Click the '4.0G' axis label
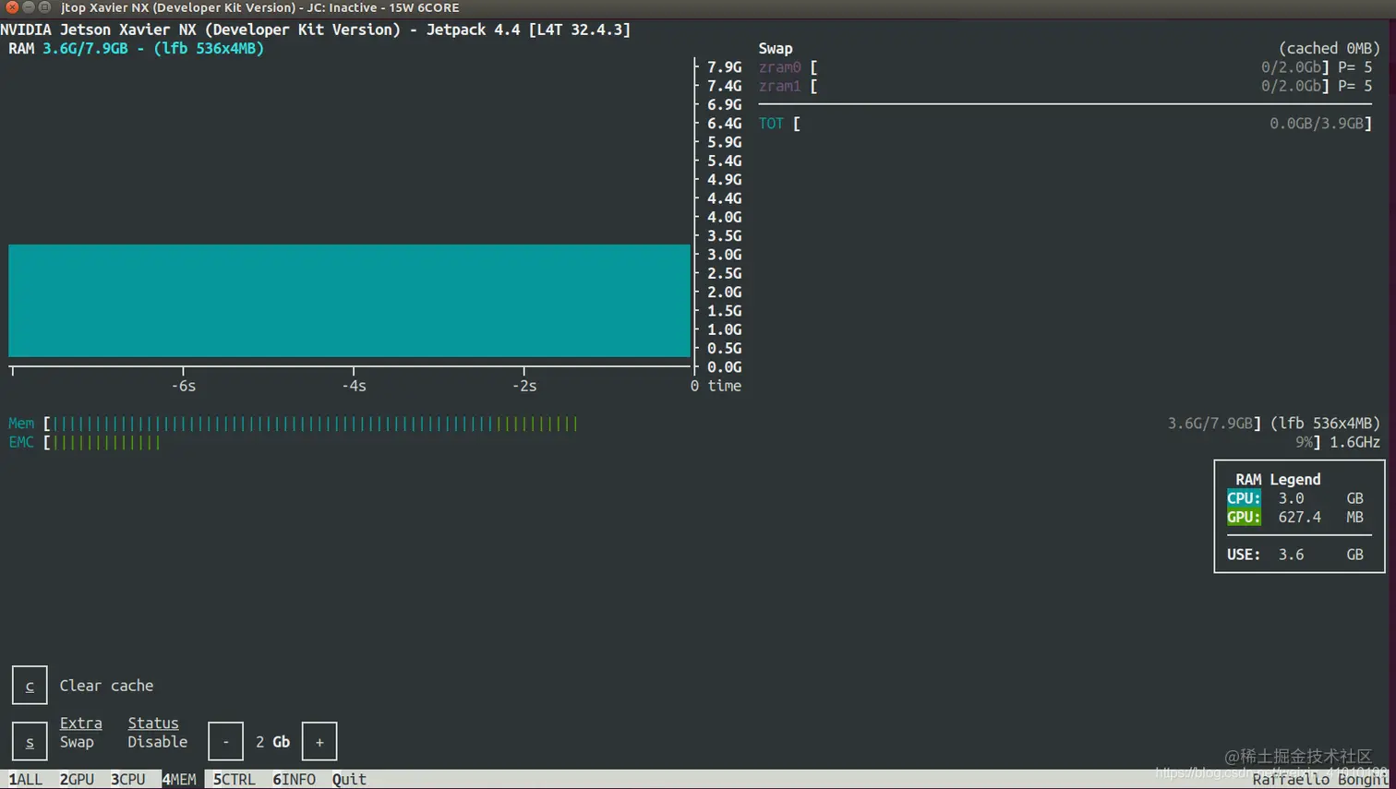The image size is (1396, 789). [725, 218]
